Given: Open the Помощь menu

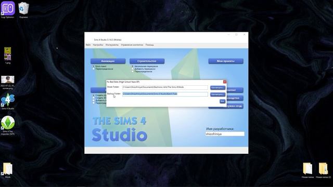Looking at the screenshot, I should [149, 45].
